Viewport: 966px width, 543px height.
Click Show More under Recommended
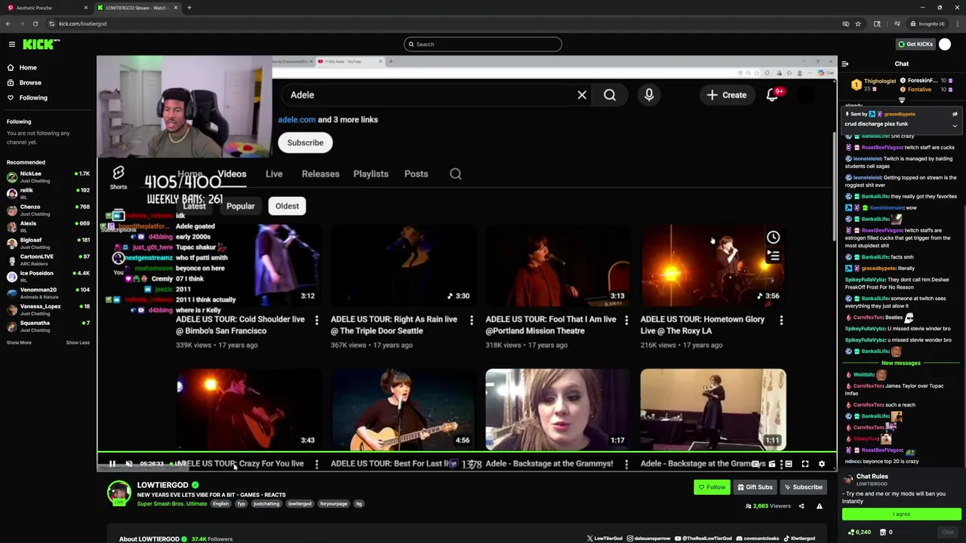click(19, 343)
